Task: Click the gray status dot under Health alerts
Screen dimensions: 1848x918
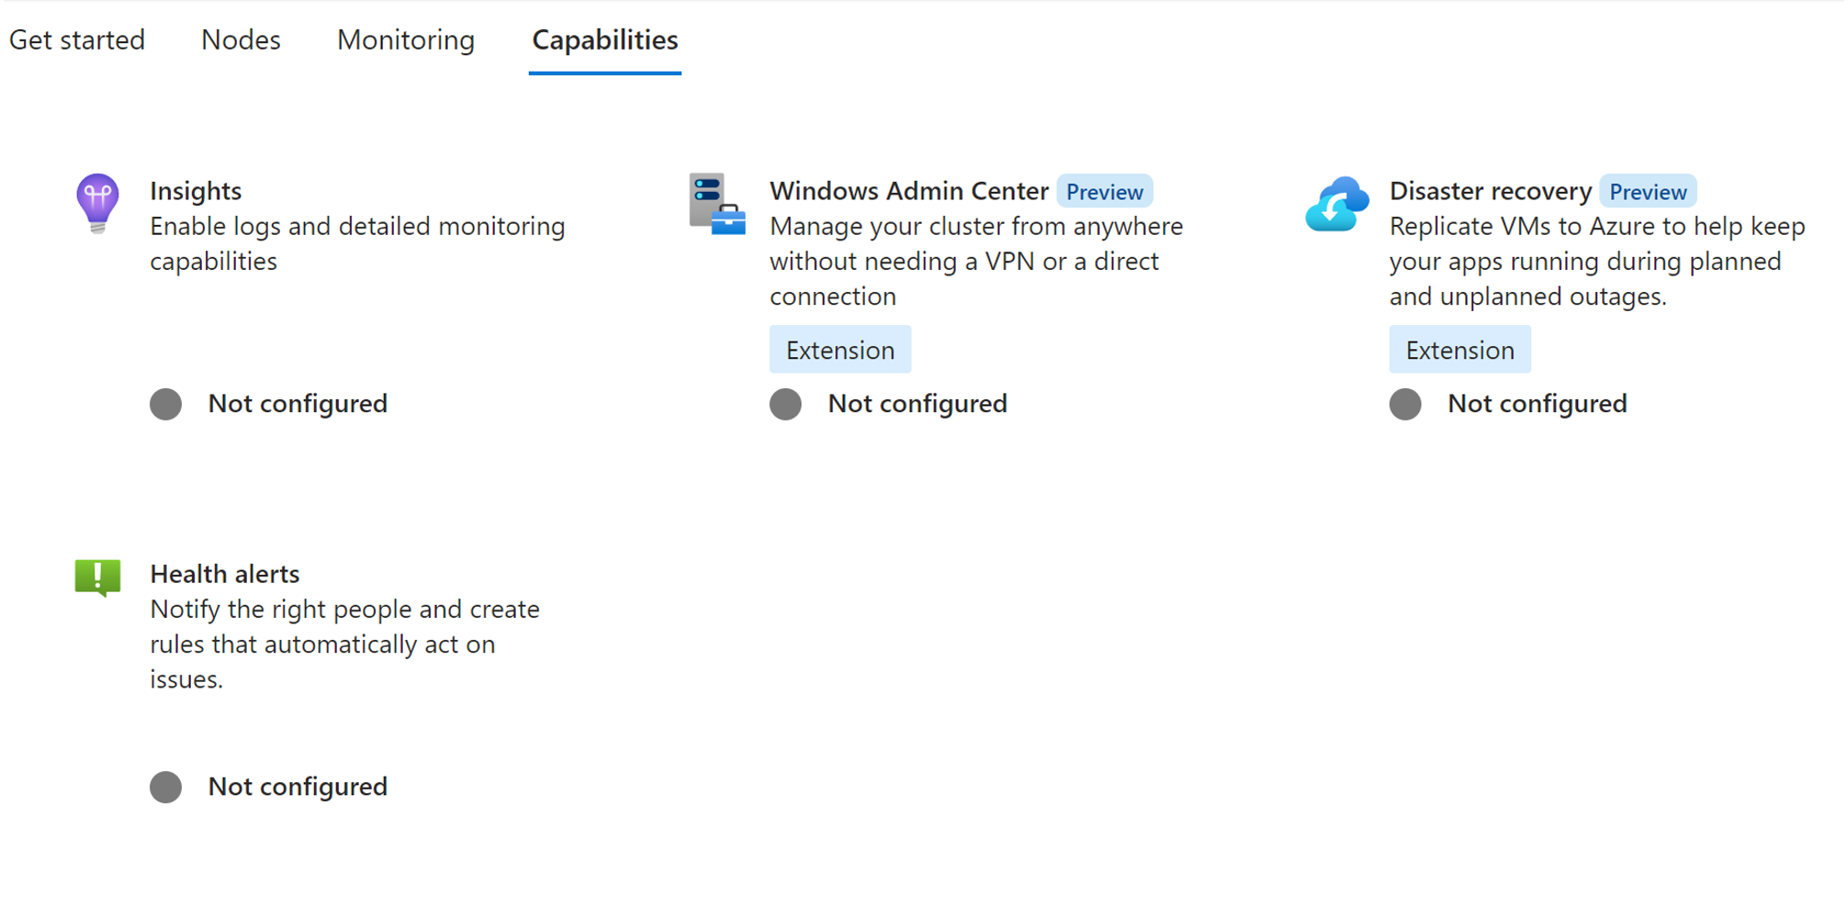Action: point(166,787)
